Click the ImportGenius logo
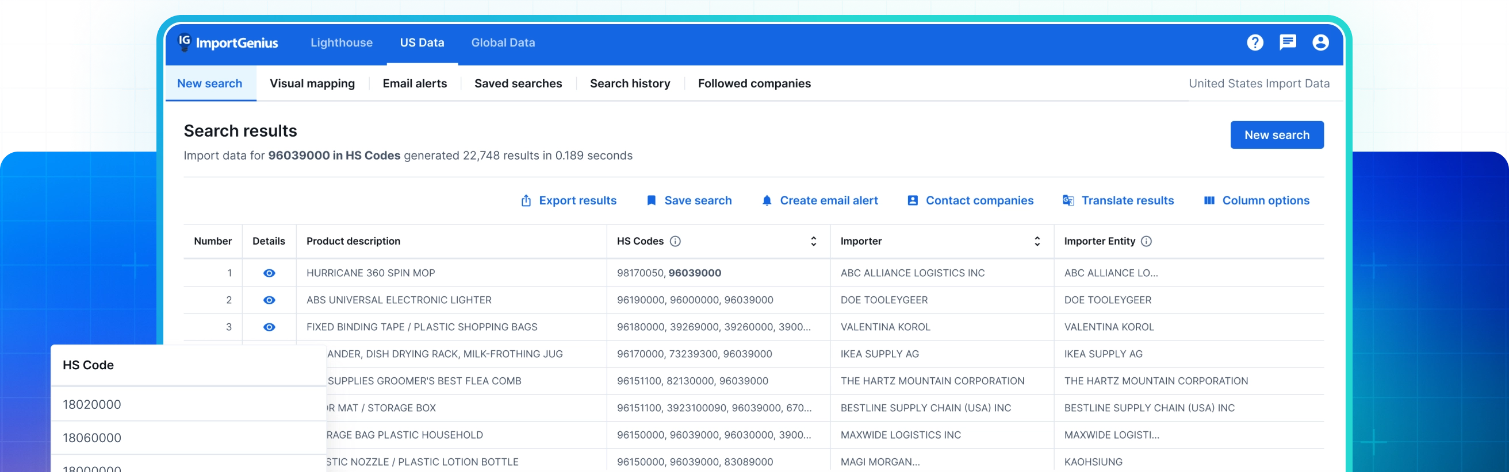The width and height of the screenshot is (1509, 472). click(x=228, y=42)
